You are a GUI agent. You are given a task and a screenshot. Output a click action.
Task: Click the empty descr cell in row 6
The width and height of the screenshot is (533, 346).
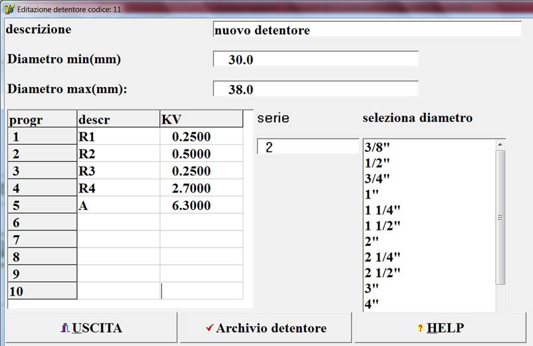[x=118, y=222]
